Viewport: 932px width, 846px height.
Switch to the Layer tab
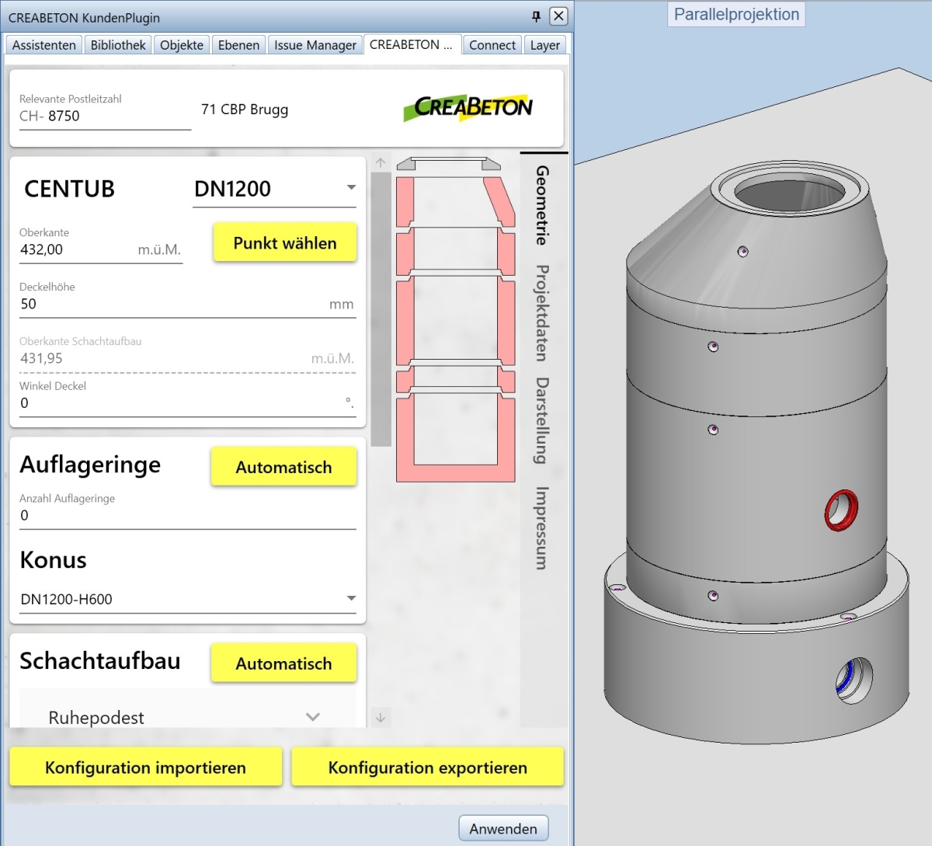545,45
